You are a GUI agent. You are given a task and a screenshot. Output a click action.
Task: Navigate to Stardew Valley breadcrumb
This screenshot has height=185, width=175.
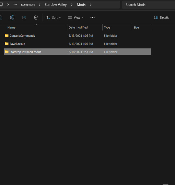56,5
